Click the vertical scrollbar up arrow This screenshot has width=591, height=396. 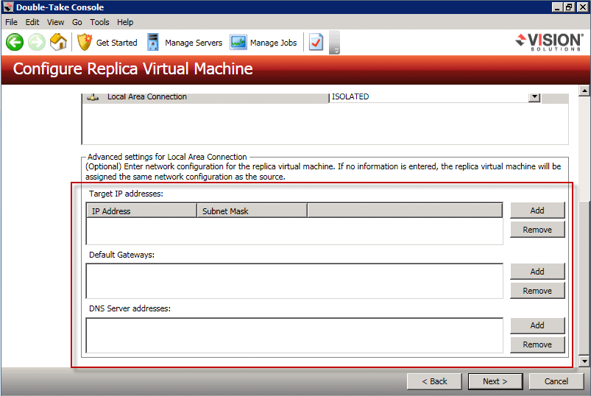click(585, 91)
